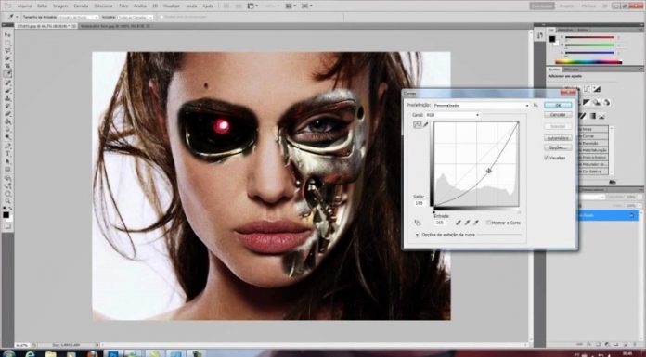
Task: Select the Eraser tool
Action: [x=7, y=114]
